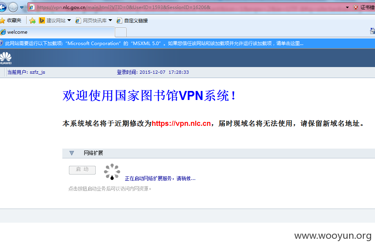Click the 网络扩展 section header label
The width and height of the screenshot is (375, 247).
93,153
